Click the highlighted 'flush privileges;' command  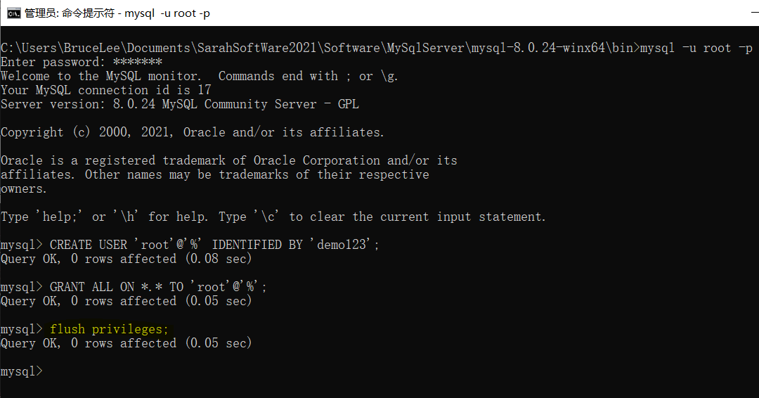click(109, 329)
